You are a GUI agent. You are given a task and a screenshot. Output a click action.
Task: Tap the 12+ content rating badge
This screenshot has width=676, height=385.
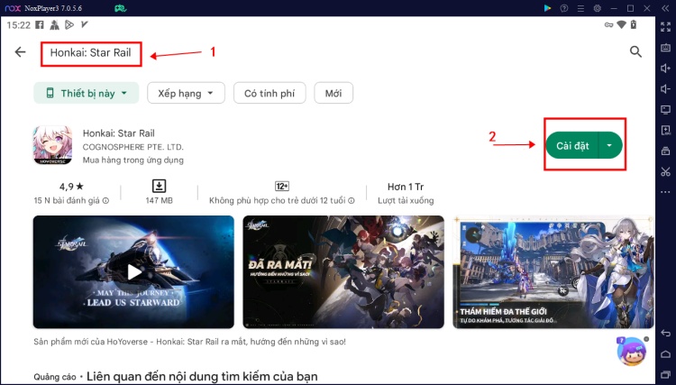tap(282, 187)
